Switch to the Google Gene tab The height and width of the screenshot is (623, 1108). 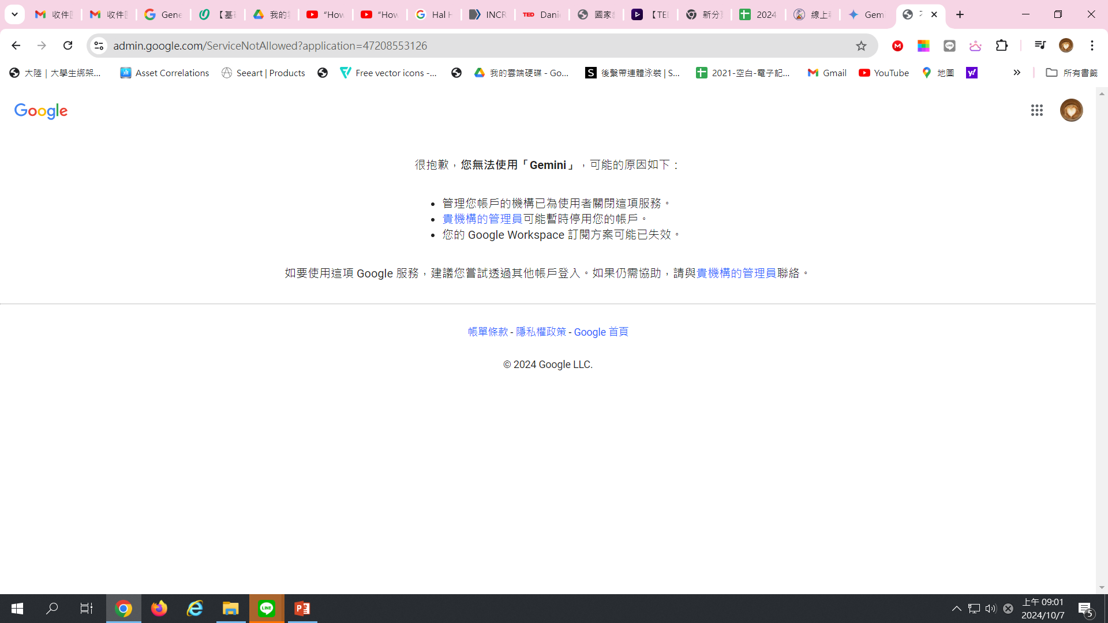pos(163,14)
